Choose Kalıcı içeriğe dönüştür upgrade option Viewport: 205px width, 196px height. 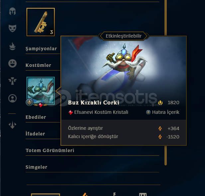click(x=124, y=137)
